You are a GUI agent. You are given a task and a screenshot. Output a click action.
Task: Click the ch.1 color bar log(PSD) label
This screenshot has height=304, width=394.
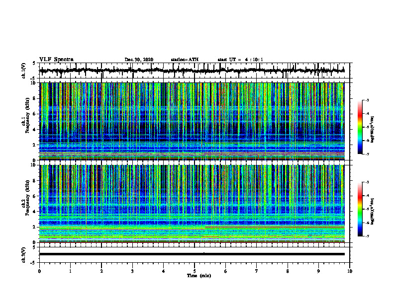tap(373, 129)
